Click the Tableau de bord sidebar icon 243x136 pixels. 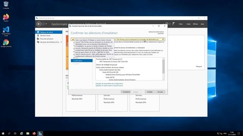click(38, 32)
